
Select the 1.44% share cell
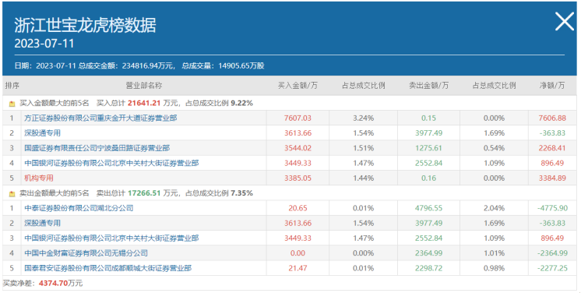pyautogui.click(x=363, y=178)
